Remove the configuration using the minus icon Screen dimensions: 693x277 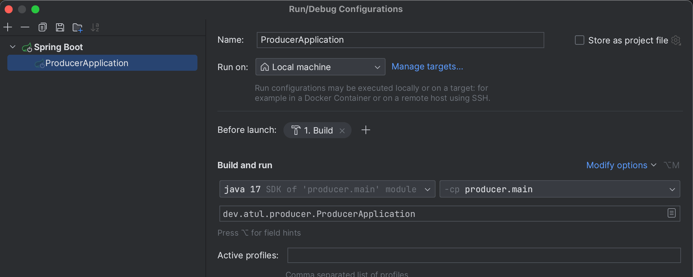click(x=25, y=27)
